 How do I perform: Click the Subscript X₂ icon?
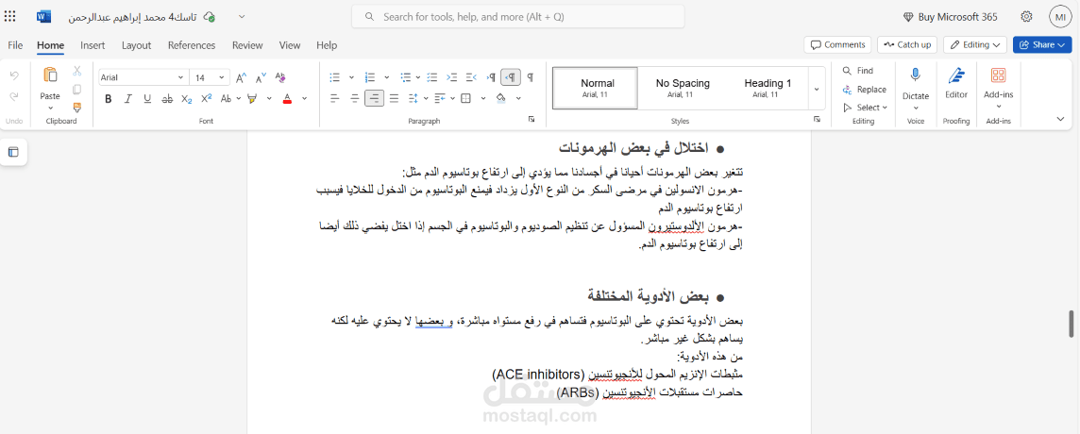(x=187, y=98)
